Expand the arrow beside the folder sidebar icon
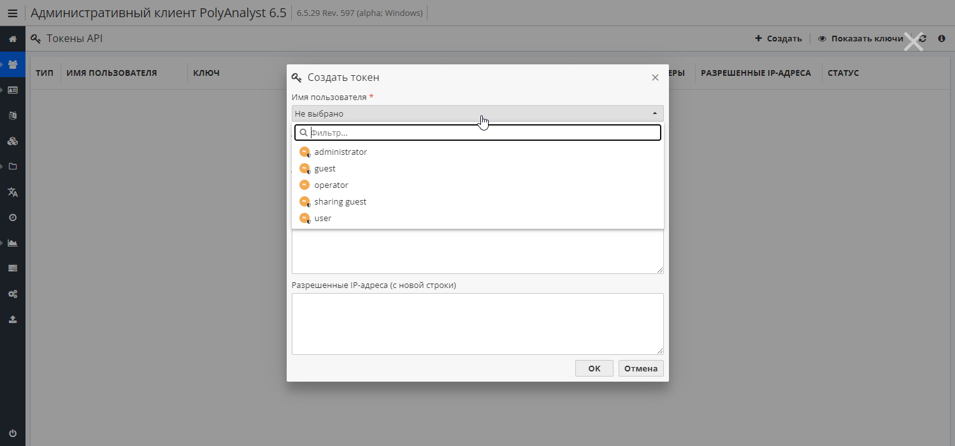955x446 pixels. tap(3, 166)
